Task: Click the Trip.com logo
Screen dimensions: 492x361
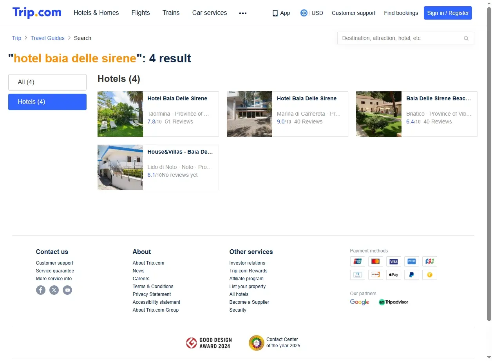Action: [37, 13]
